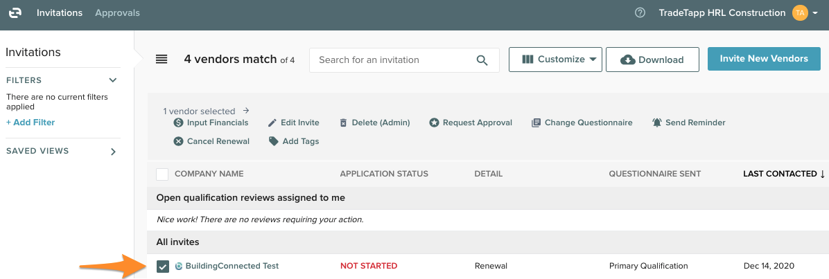Viewport: 829px width, 279px height.
Task: Click the TA user avatar
Action: coord(799,13)
